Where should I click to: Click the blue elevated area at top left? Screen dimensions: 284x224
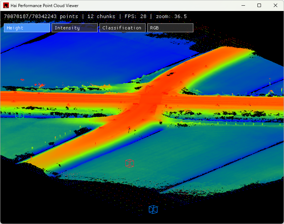71,60
